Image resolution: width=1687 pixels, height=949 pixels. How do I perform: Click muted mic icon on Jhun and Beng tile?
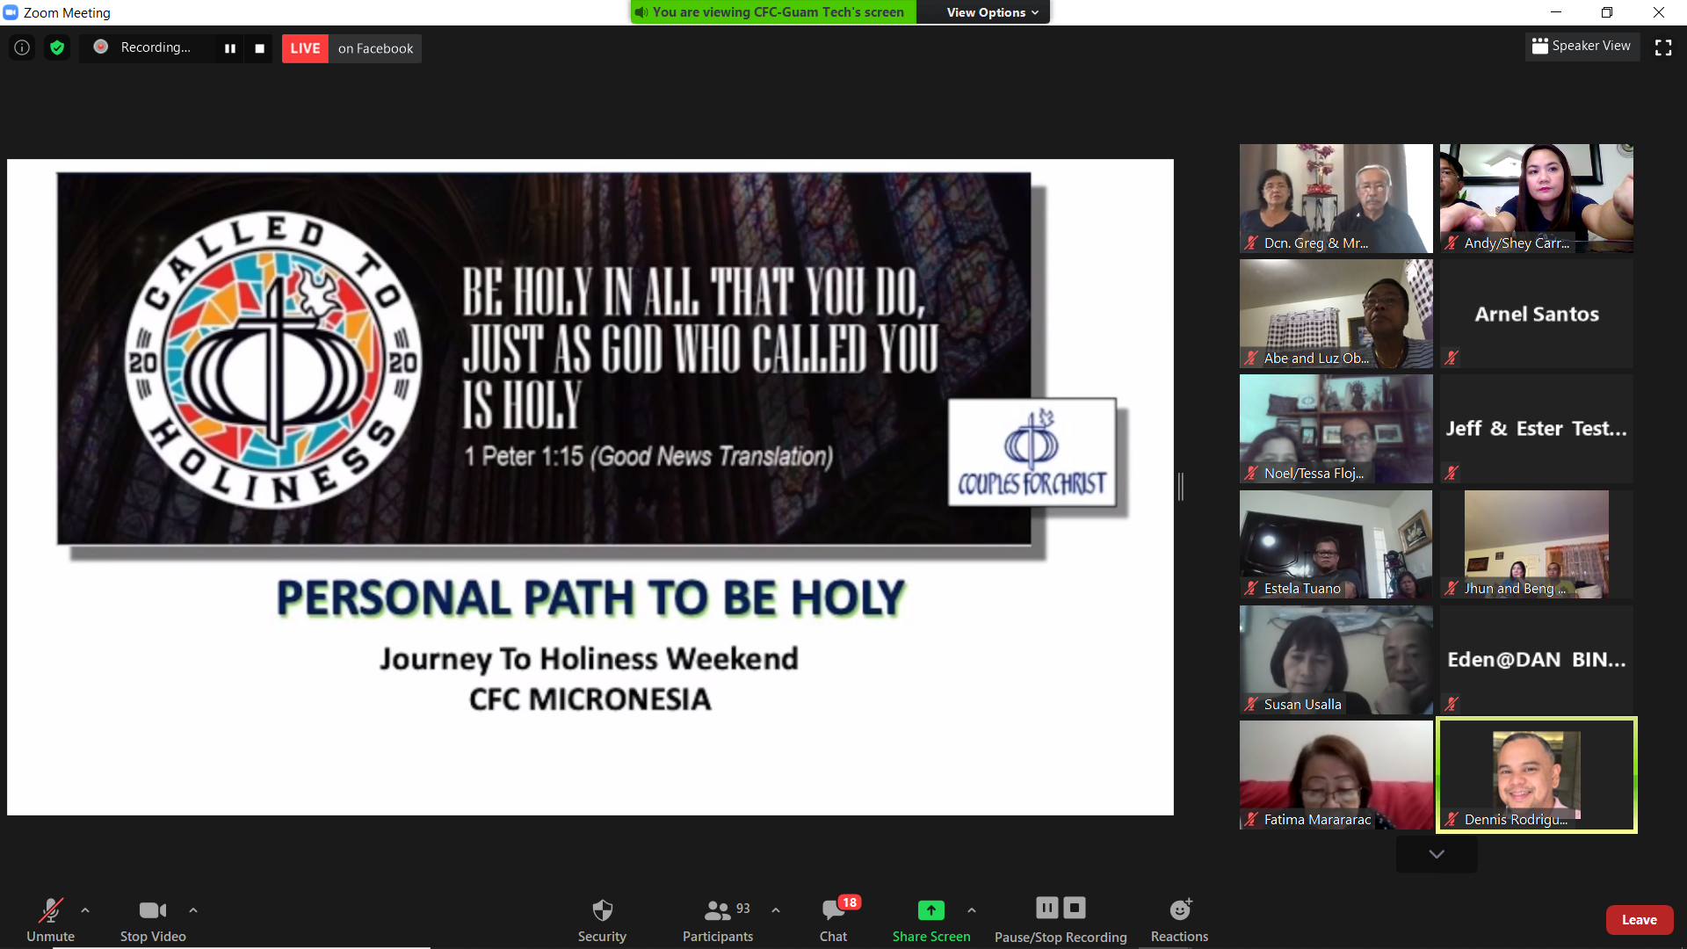pyautogui.click(x=1452, y=589)
